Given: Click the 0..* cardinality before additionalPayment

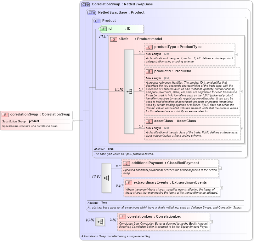Looking at the screenshot, I should tap(118, 166).
